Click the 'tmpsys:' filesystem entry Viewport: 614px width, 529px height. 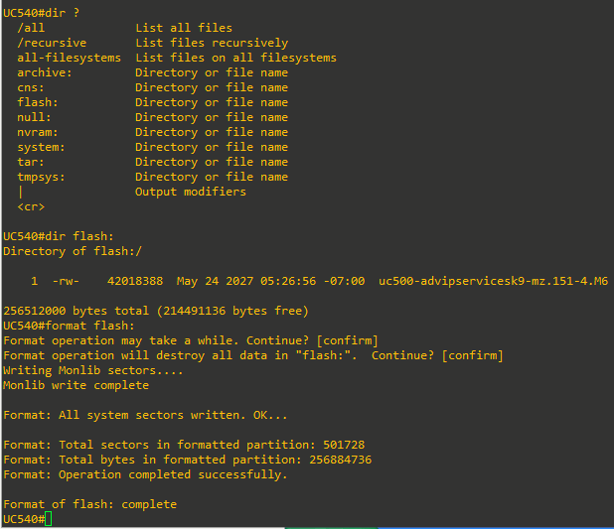[41, 177]
